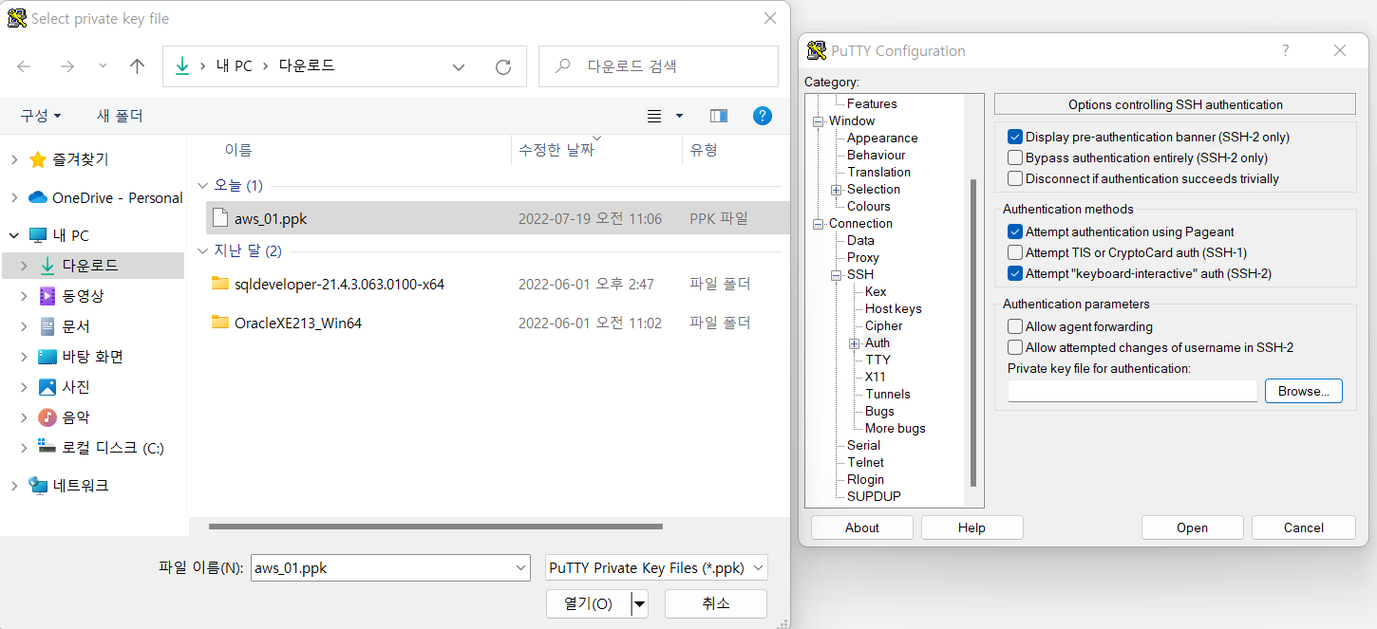
Task: Toggle the preview pane icon
Action: click(719, 116)
